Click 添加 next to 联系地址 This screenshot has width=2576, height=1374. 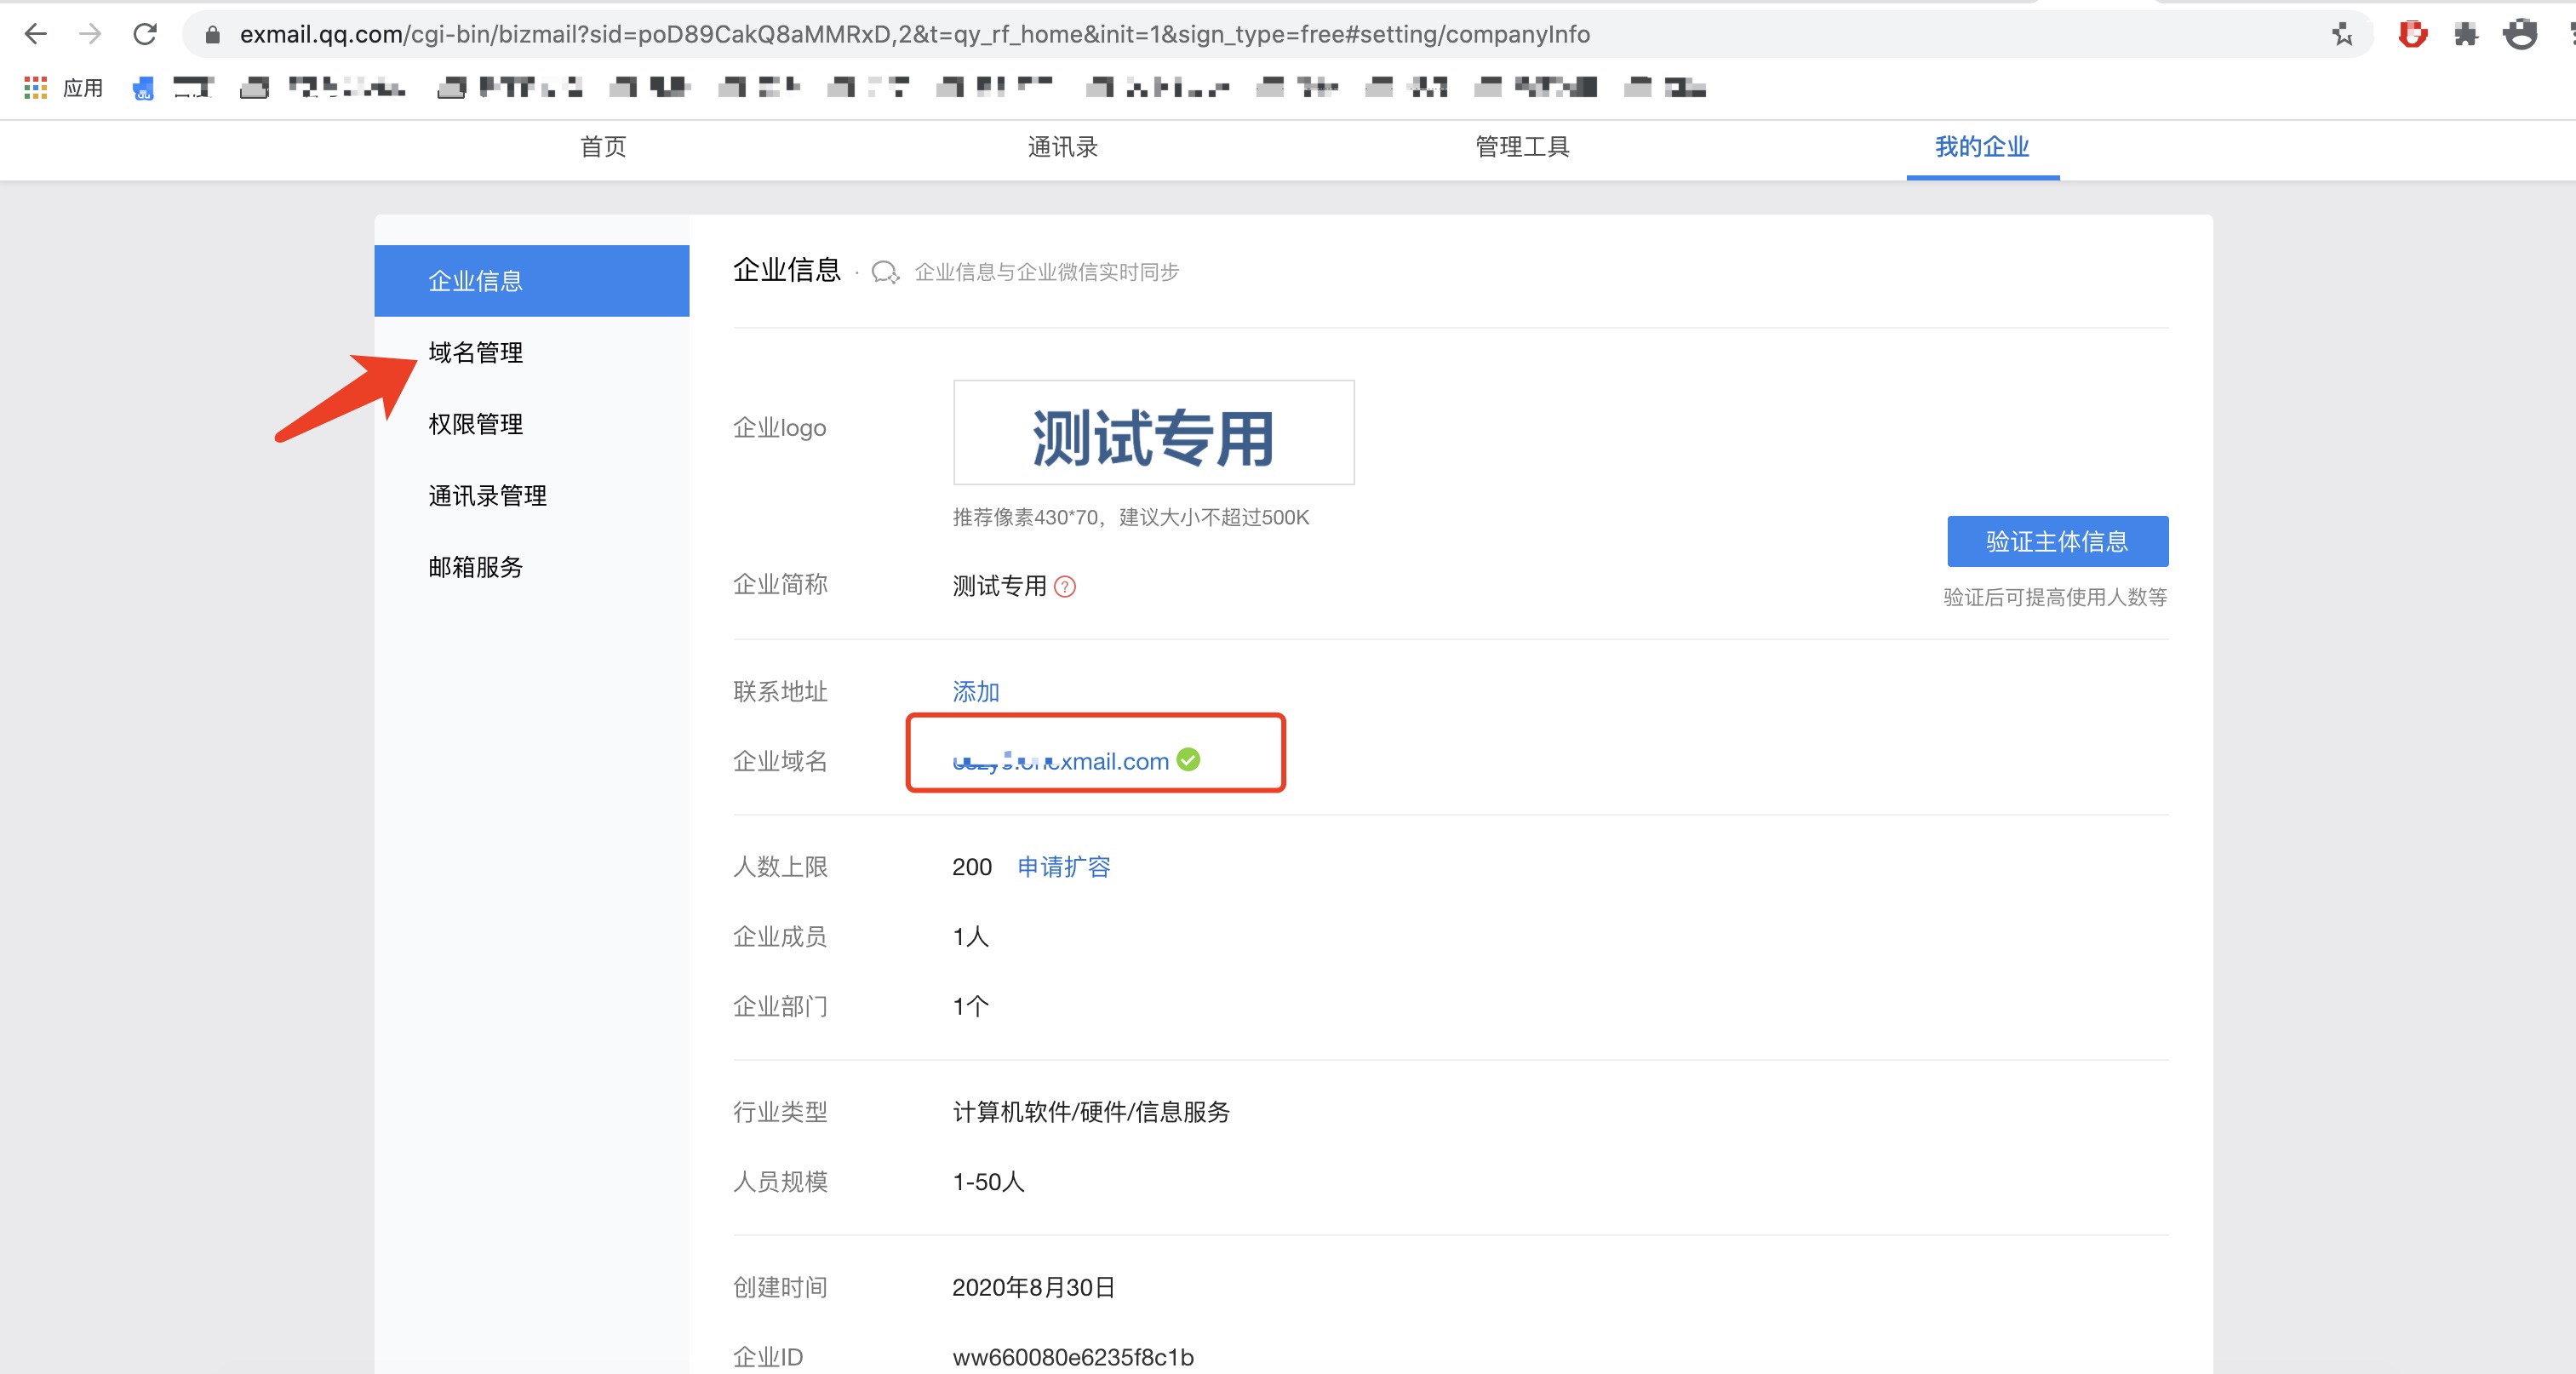click(x=975, y=691)
